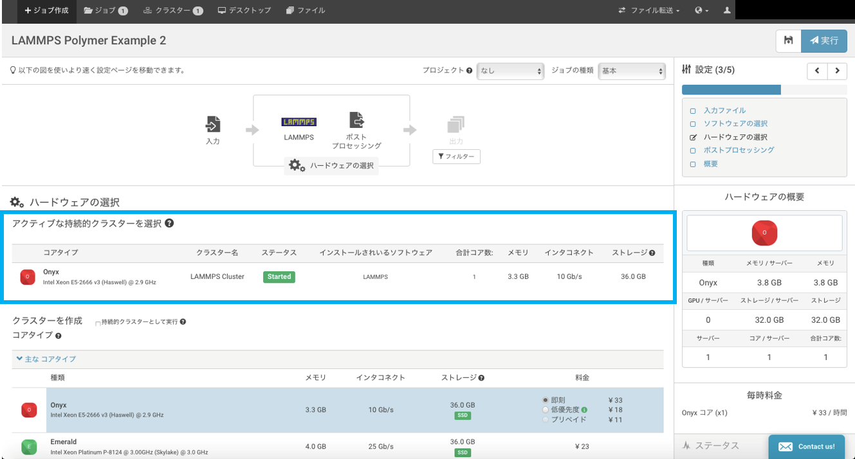Viewport: 855px width, 459px height.
Task: Click help icon next to 持続的クラスターとして実行
Action: (x=183, y=321)
